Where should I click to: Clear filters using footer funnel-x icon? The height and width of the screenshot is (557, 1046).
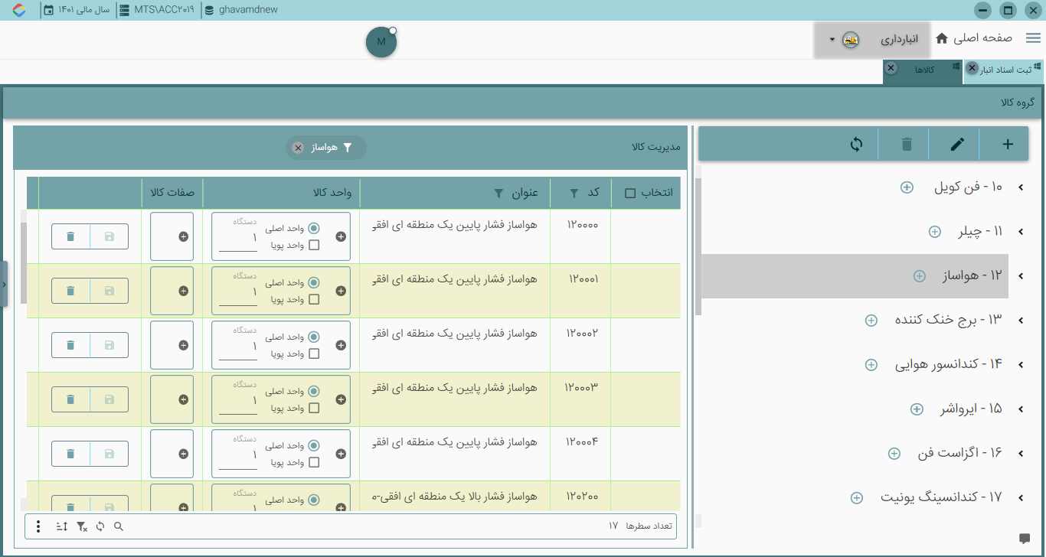pos(82,526)
